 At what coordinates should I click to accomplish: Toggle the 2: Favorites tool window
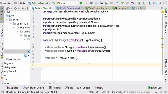coord(2,71)
